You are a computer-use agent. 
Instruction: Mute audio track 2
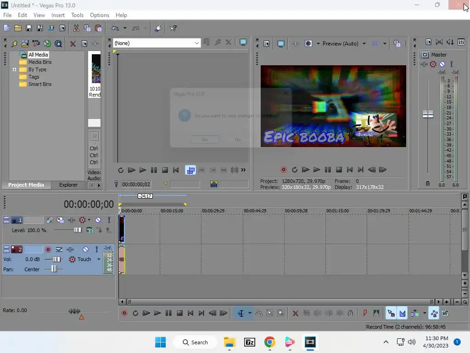pyautogui.click(x=86, y=250)
